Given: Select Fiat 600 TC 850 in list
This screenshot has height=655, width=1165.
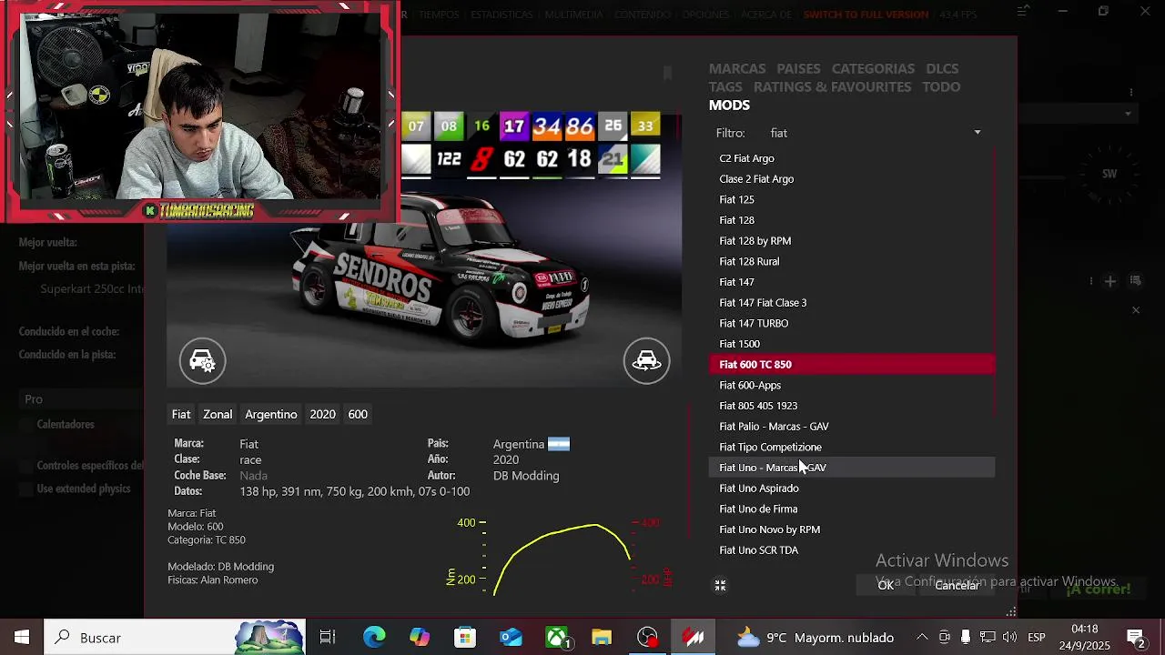Looking at the screenshot, I should point(852,365).
